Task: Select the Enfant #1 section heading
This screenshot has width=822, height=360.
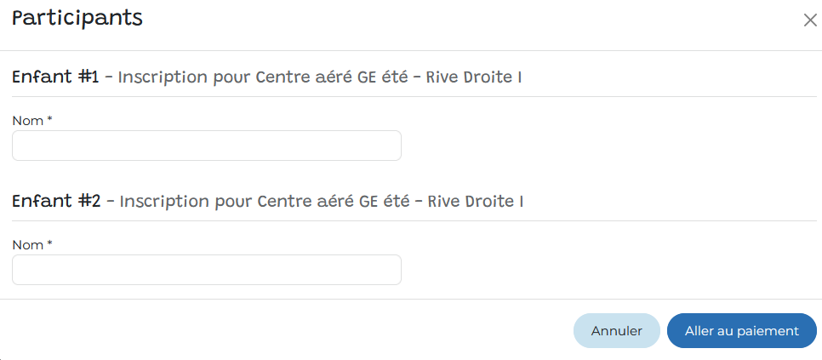Action: tap(56, 77)
